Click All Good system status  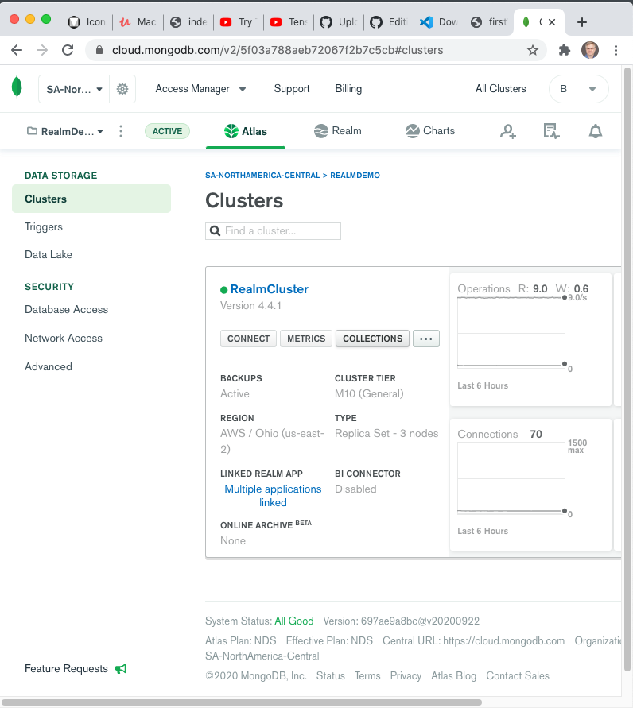pos(294,621)
